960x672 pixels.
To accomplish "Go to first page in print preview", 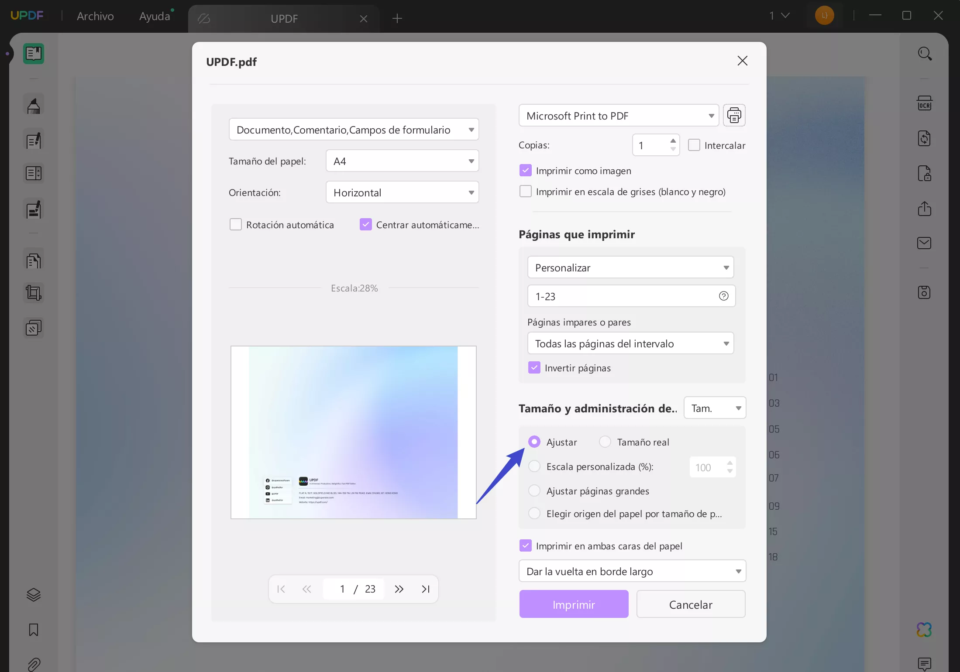I will [281, 589].
